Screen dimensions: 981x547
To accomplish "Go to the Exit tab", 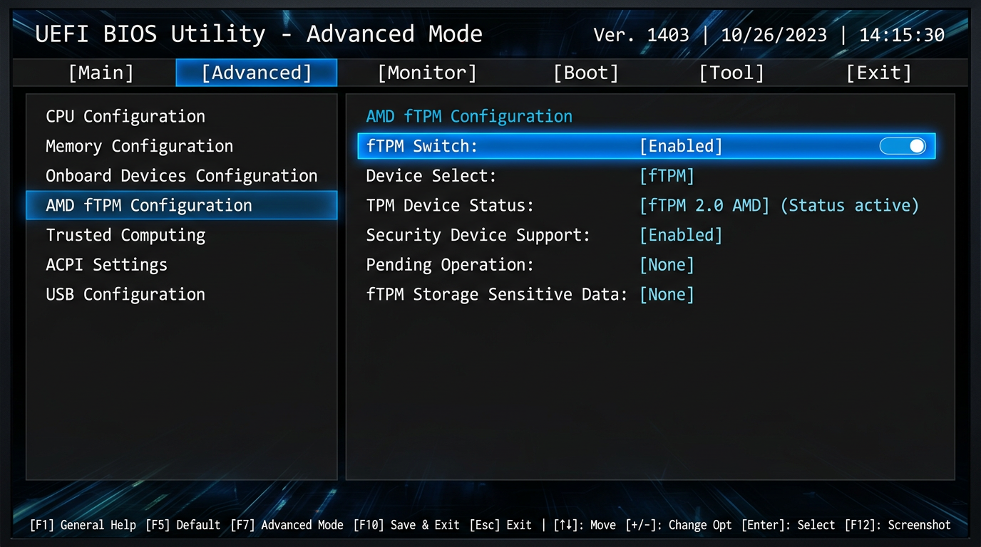I will (878, 72).
